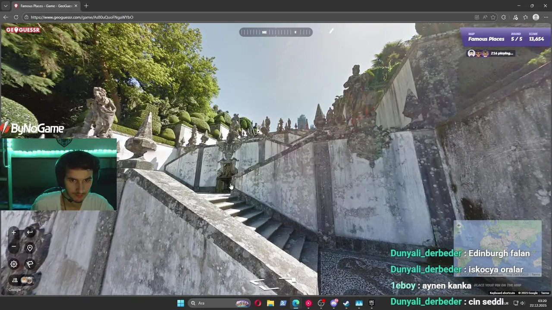Viewport: 552px width, 310px height.
Task: Click the GeoGuessr logo
Action: click(x=23, y=30)
